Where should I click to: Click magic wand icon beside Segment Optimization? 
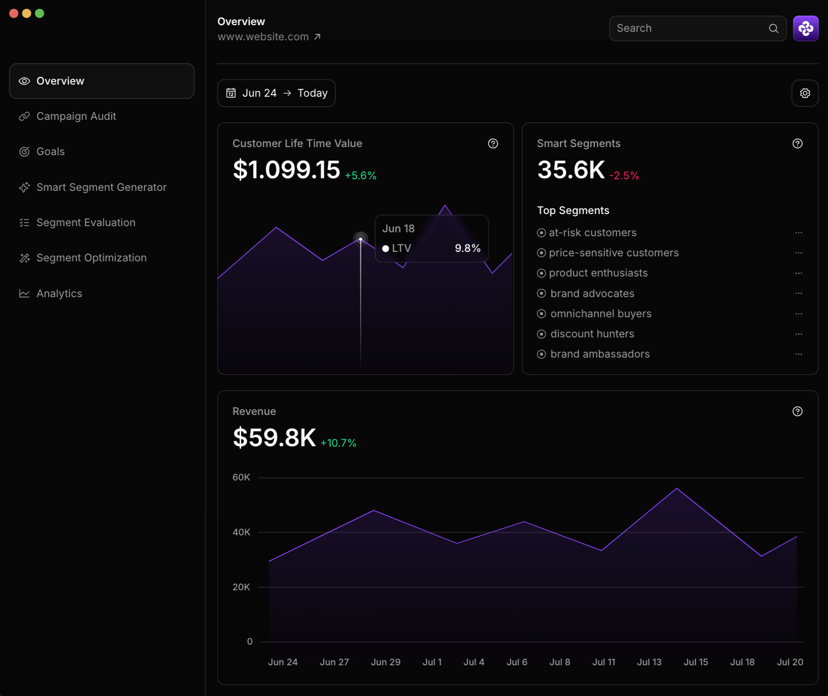pos(24,258)
